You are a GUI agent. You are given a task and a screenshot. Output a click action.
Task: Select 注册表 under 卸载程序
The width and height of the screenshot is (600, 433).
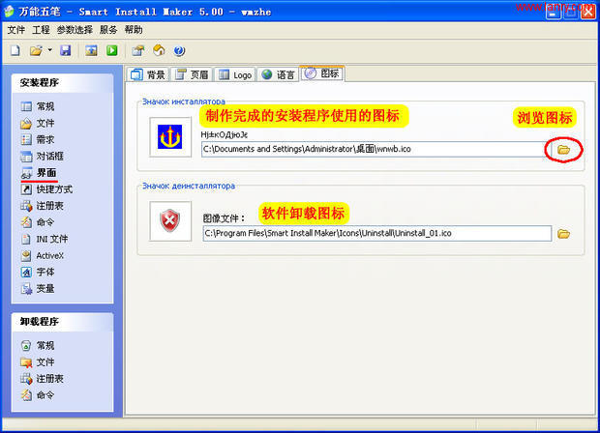pyautogui.click(x=49, y=378)
